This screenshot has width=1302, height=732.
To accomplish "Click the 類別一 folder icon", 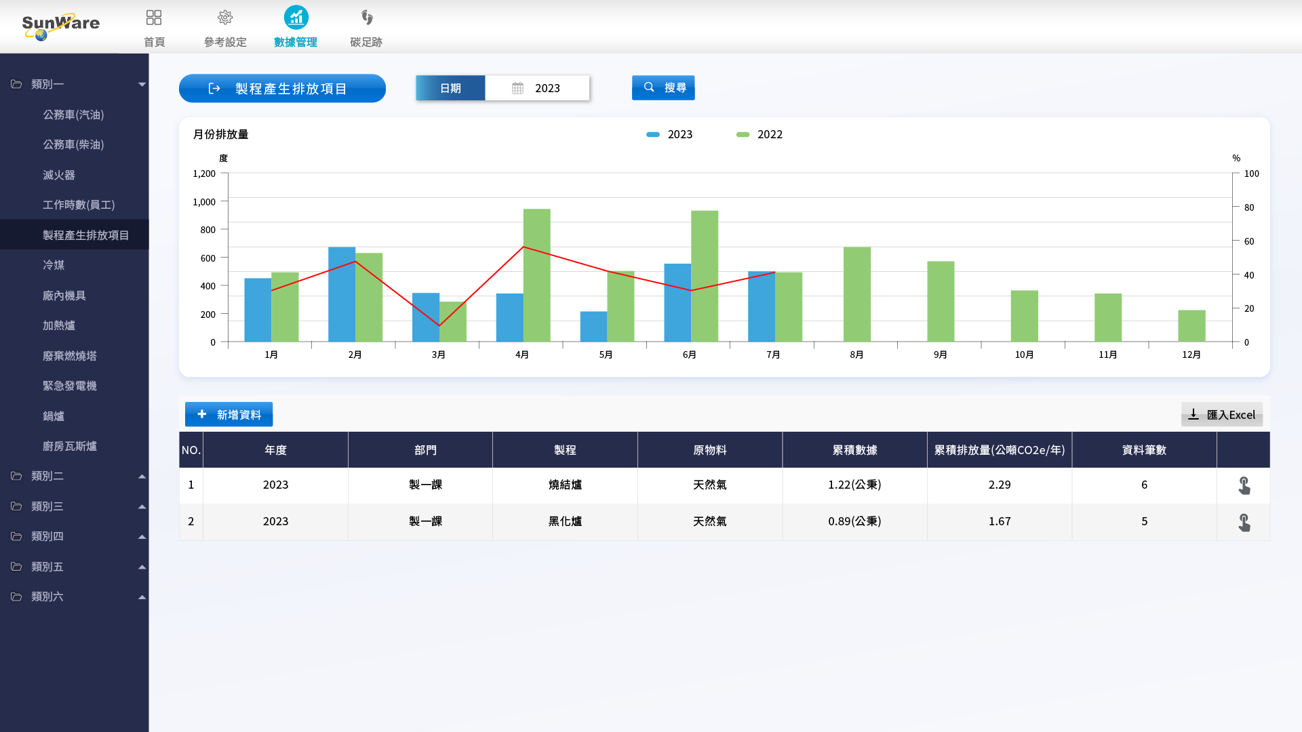I will [16, 84].
